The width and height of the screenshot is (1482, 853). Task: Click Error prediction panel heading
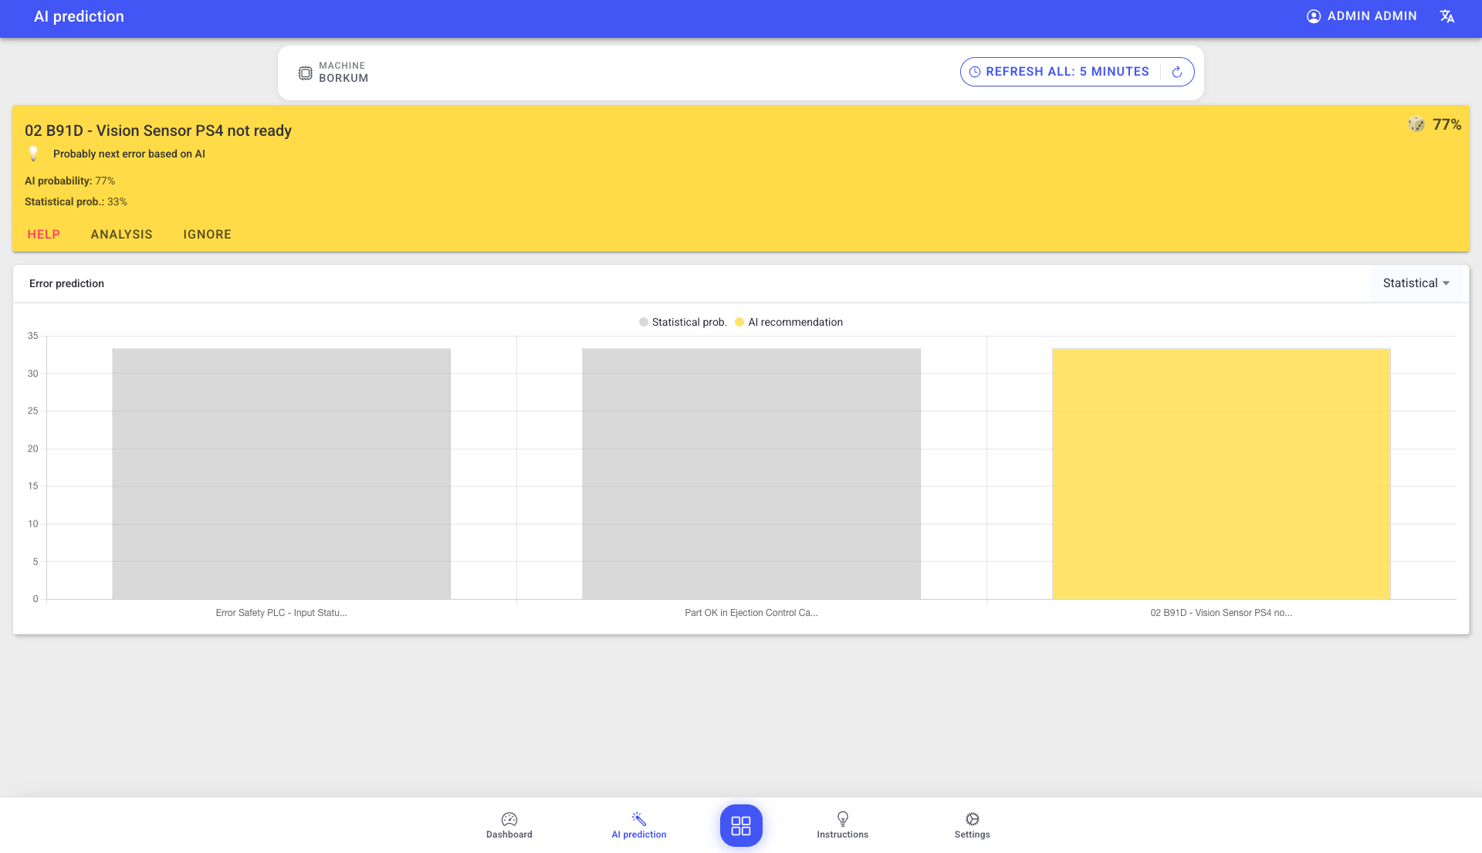point(67,284)
